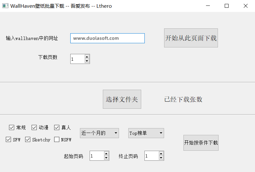Increase 下载页数 with up arrow
Image resolution: width=255 pixels, height=172 pixels.
[x=87, y=57]
